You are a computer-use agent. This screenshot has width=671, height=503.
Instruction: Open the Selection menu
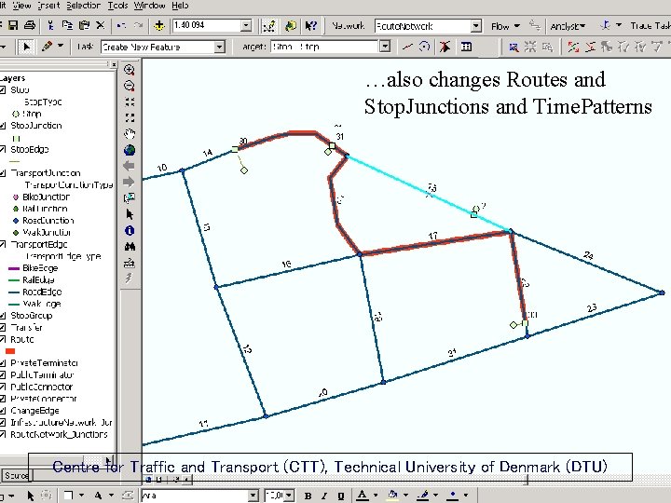84,6
